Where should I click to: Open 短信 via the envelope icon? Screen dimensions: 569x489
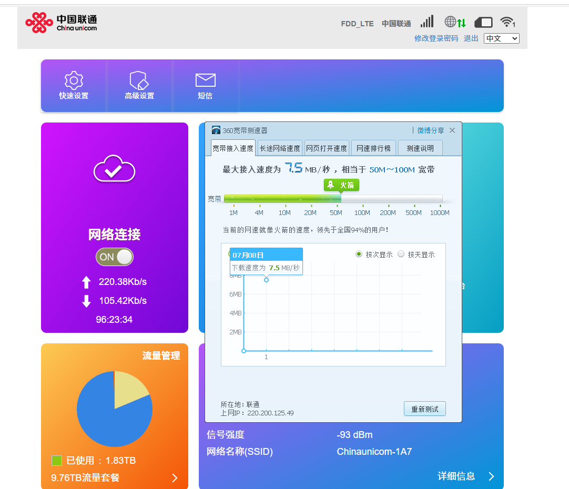pos(206,80)
